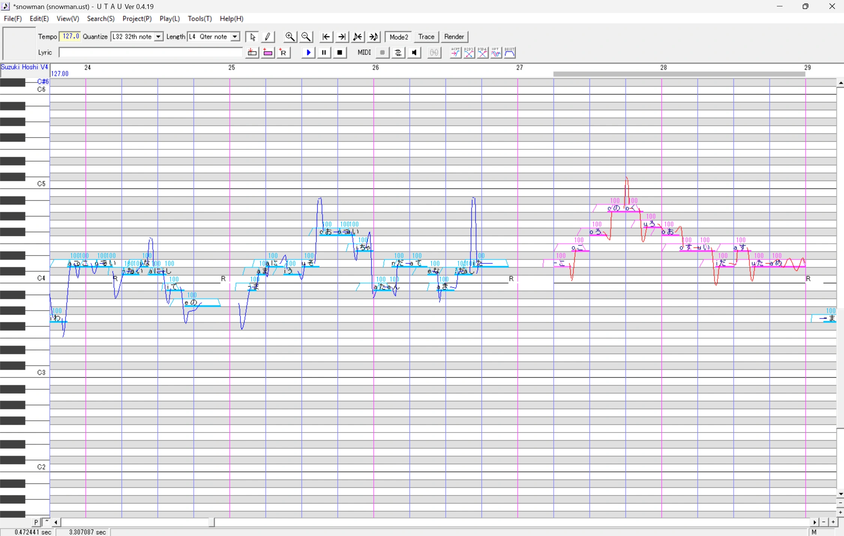Open the Project(P) menu

pyautogui.click(x=137, y=19)
